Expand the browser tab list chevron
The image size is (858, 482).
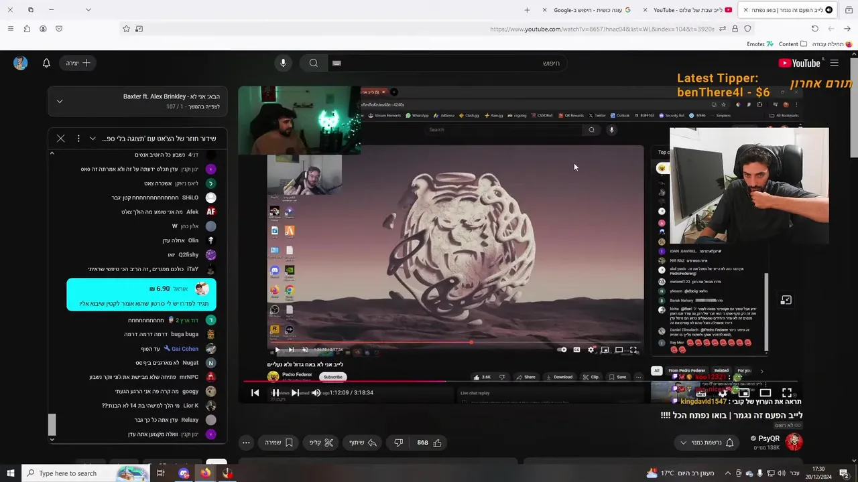pyautogui.click(x=88, y=10)
